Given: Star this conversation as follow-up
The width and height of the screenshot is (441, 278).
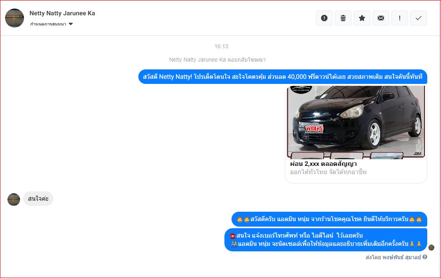Looking at the screenshot, I should [362, 18].
